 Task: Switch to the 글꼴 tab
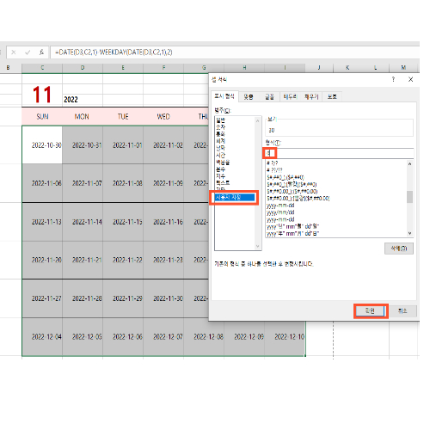click(269, 97)
